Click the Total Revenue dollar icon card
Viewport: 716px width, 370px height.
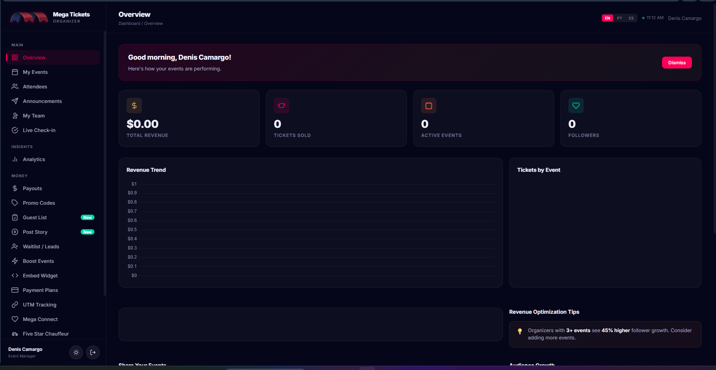tap(134, 106)
